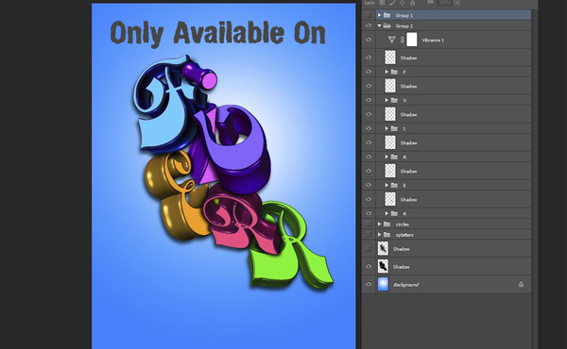Select the Background layer gradient thumbnail
The width and height of the screenshot is (567, 349).
pyautogui.click(x=383, y=284)
